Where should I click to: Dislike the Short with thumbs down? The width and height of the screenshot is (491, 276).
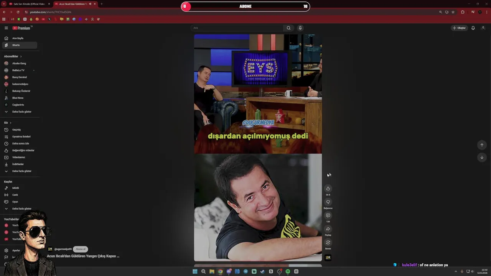pyautogui.click(x=328, y=202)
